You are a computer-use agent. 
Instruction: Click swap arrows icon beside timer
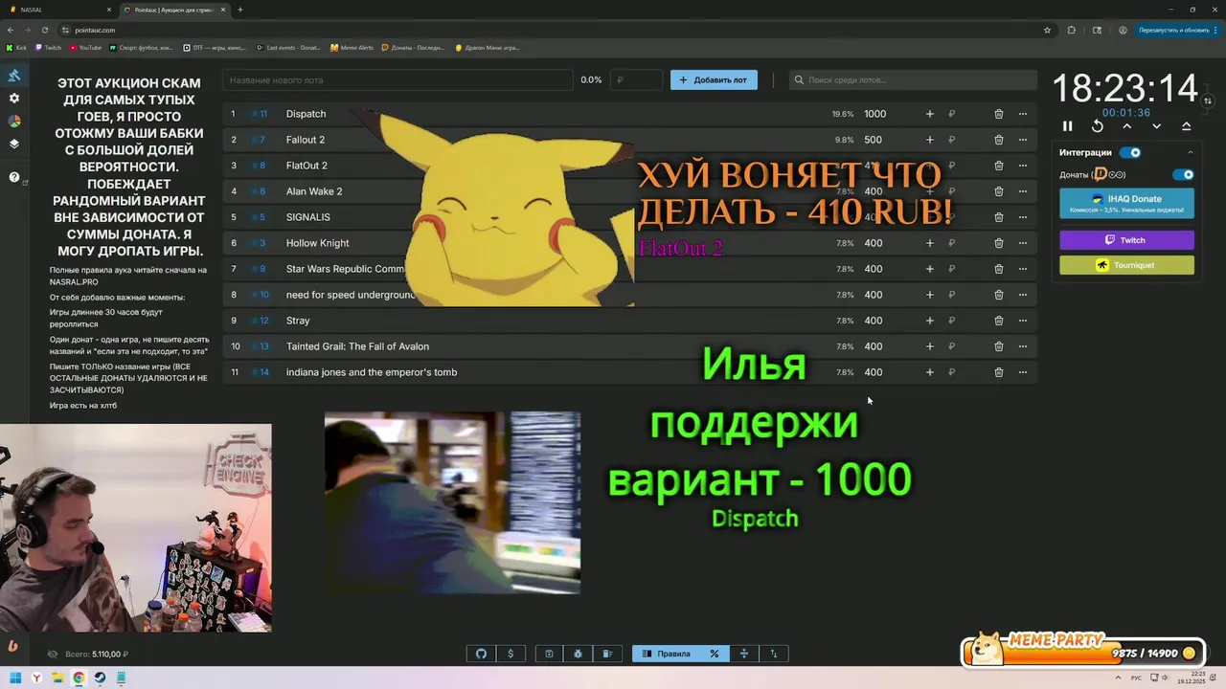tap(1208, 100)
